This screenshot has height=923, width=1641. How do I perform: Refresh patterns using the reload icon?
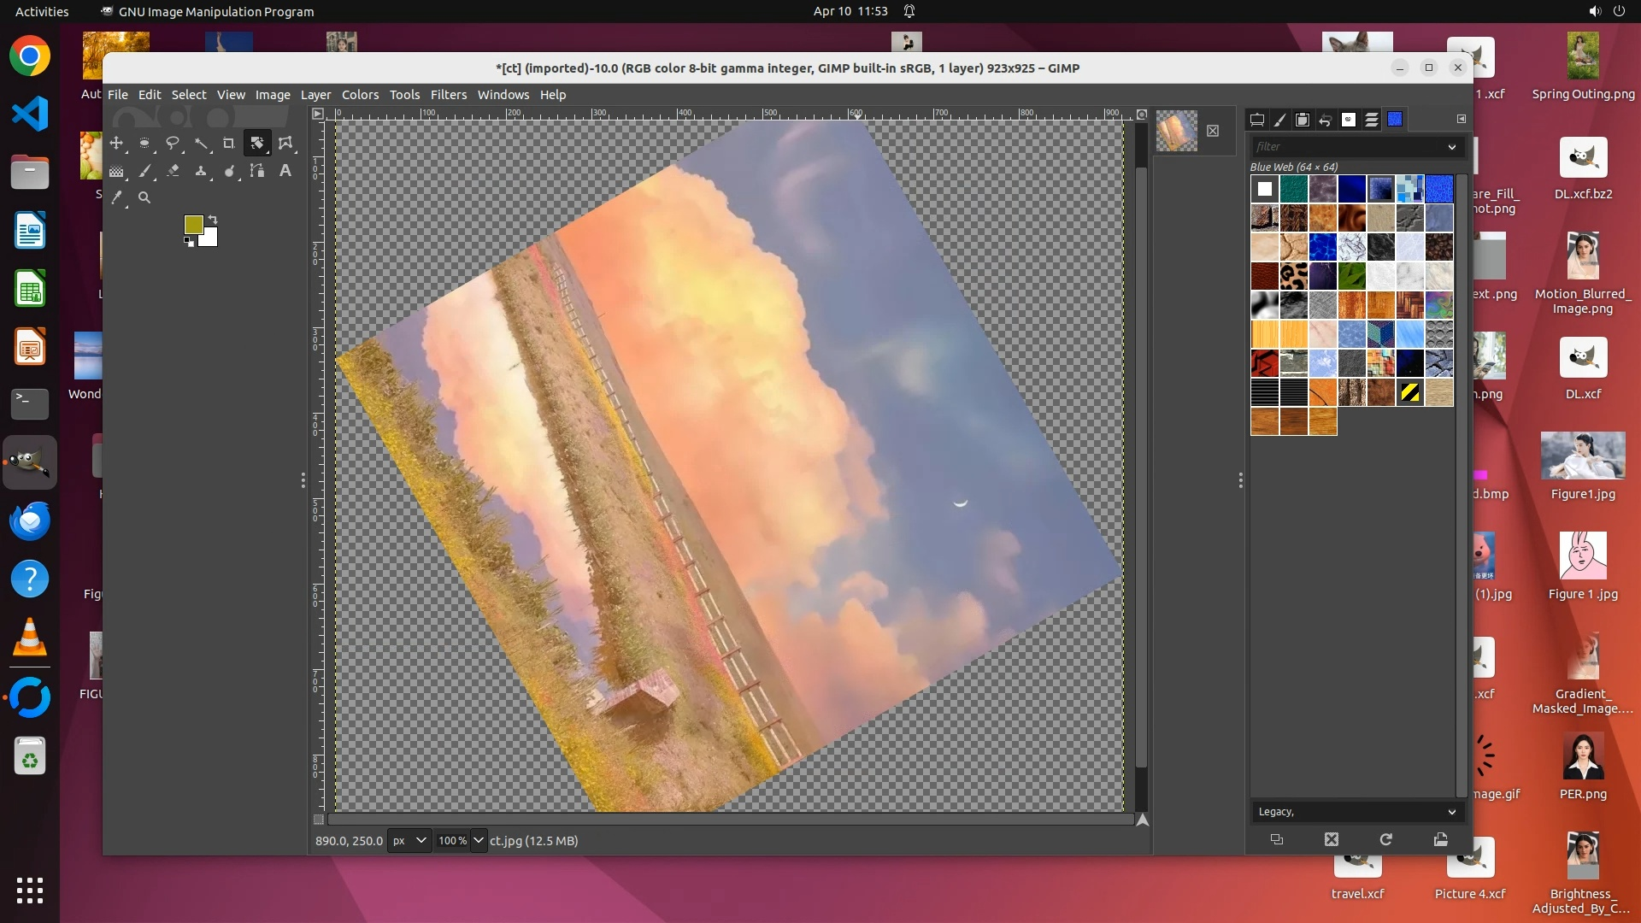[1385, 839]
